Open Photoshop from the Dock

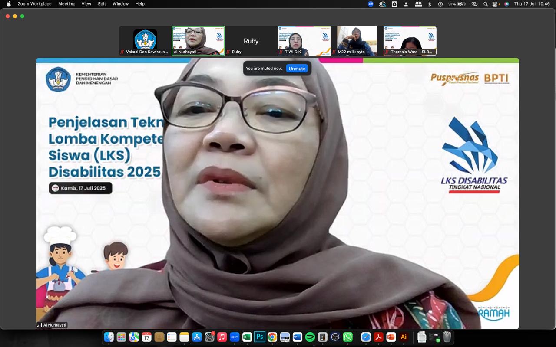click(260, 337)
